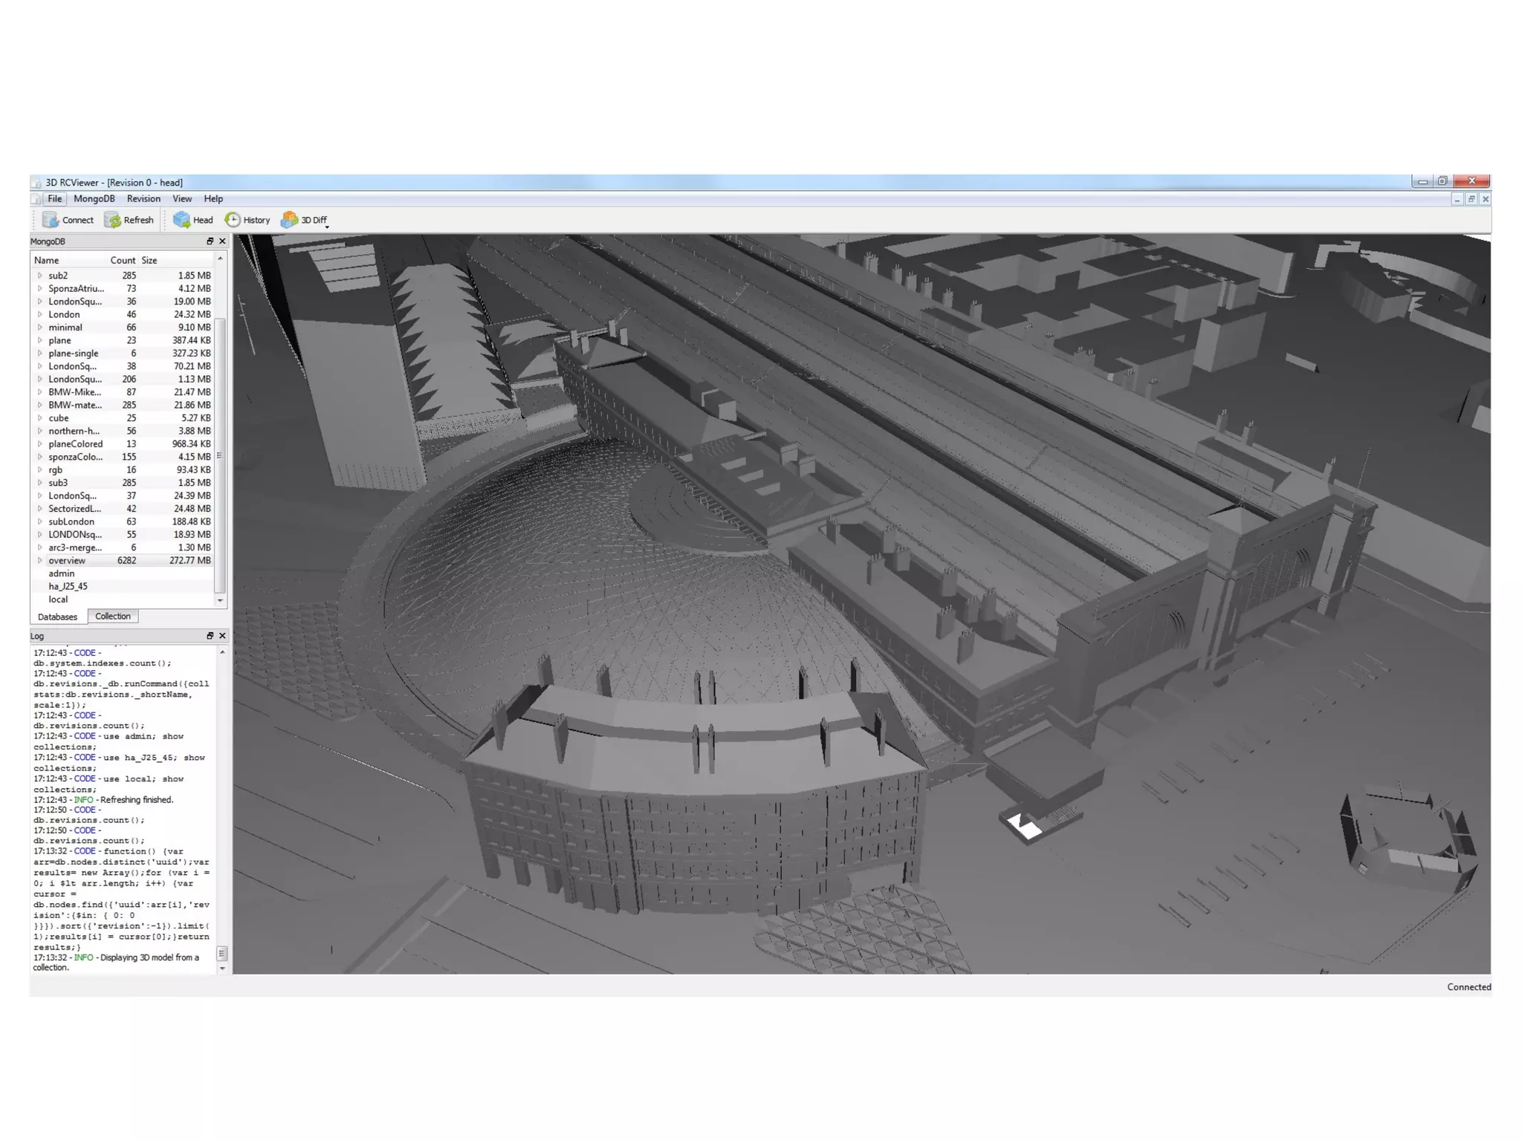Click the Connect toolbar icon
This screenshot has width=1522, height=1141.
coord(51,220)
